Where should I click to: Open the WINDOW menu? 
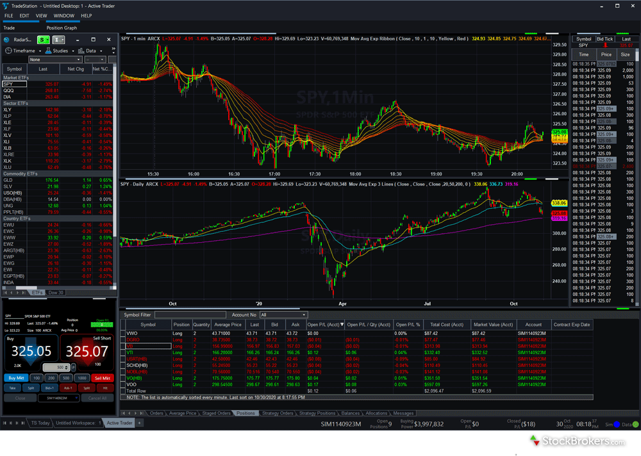[63, 16]
